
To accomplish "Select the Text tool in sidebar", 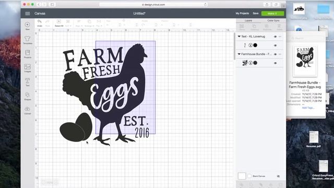I will tap(28, 82).
